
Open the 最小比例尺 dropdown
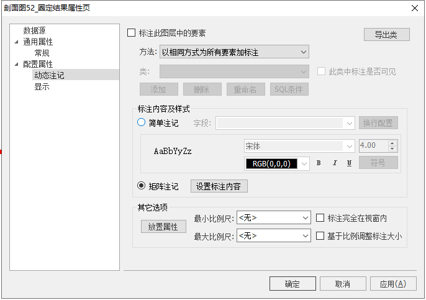click(x=273, y=218)
